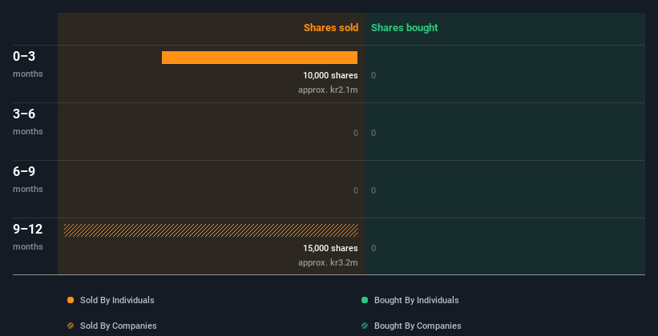The image size is (658, 336).
Task: Select the Sold By Companies legend label
Action: (x=119, y=326)
